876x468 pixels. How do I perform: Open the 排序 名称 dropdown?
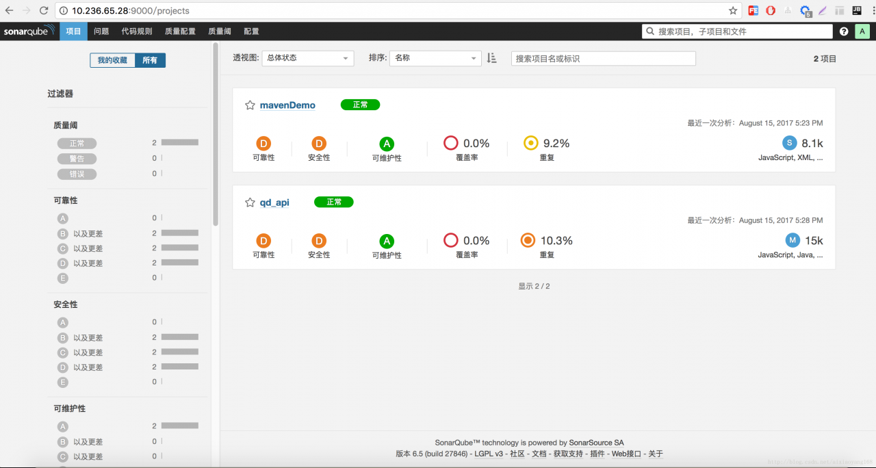coord(436,58)
